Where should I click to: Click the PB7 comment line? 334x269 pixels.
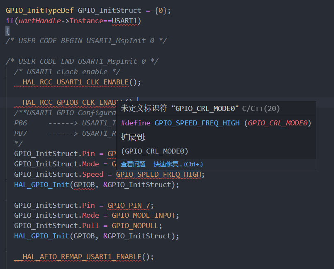tap(65, 133)
